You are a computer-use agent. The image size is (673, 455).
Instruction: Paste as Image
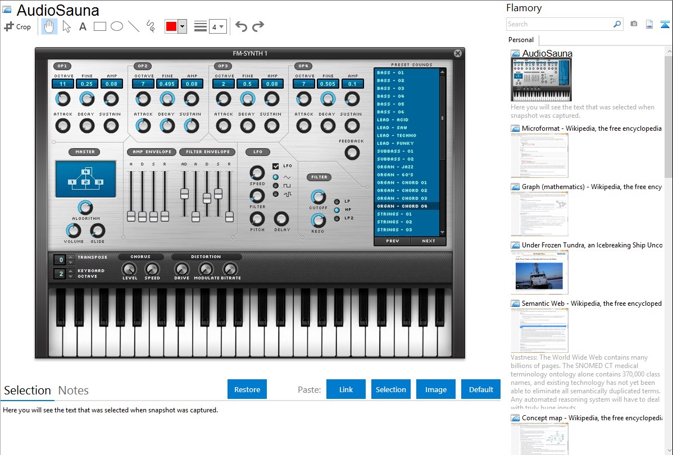click(x=435, y=389)
